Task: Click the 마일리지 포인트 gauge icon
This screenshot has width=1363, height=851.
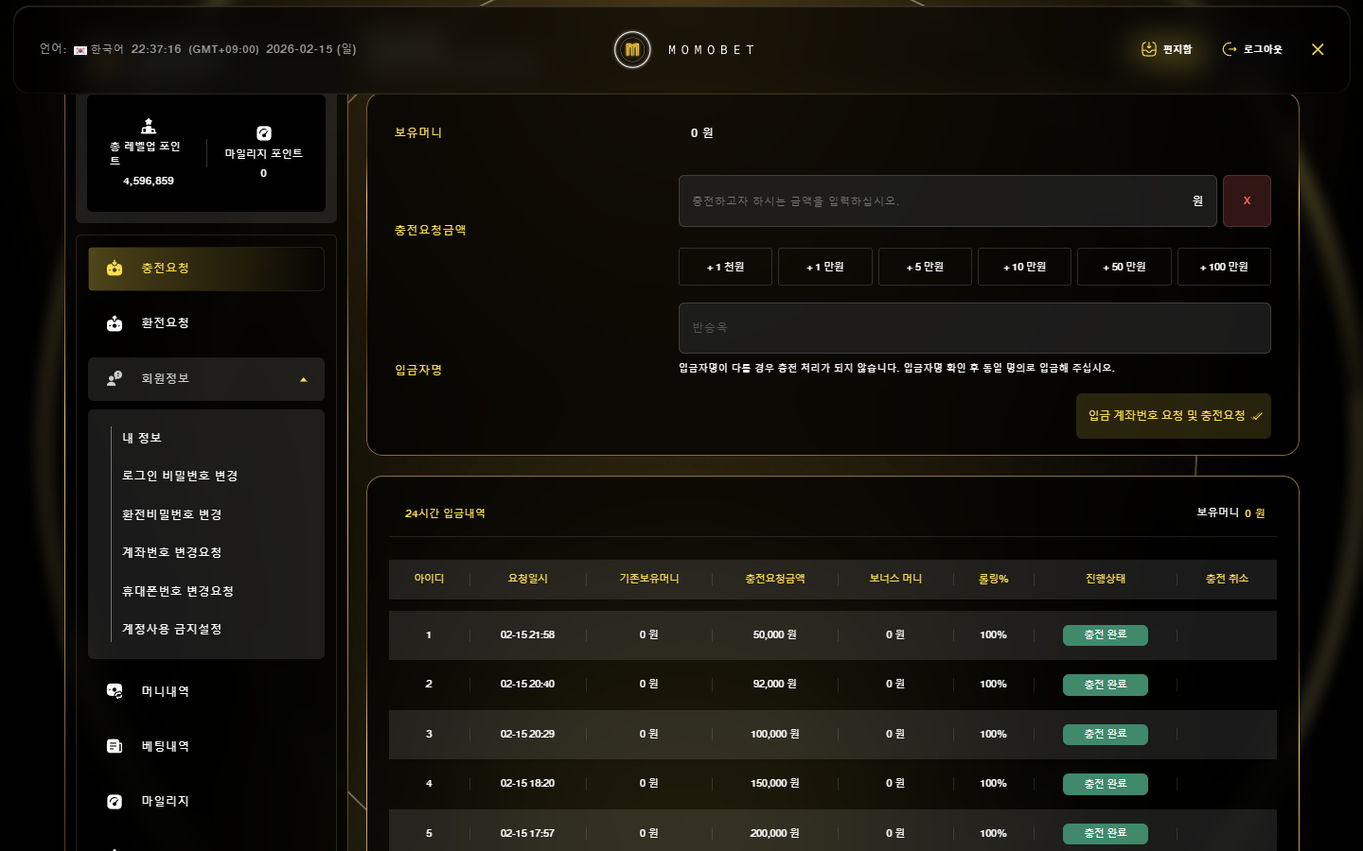Action: pos(264,133)
